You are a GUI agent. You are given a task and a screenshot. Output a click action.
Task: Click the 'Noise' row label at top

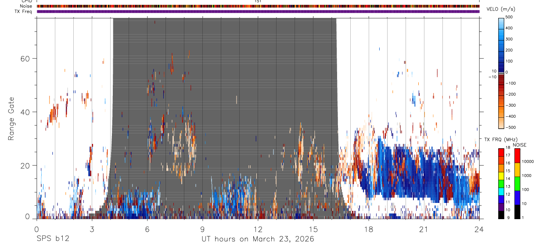tap(26, 6)
